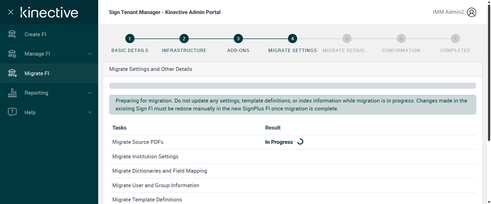Click the Kinective logo
The image size is (491, 204).
49,12
